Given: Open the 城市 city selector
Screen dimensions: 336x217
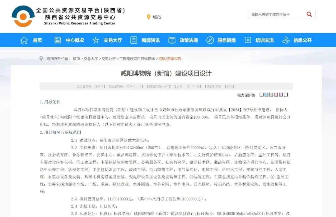Looking at the screenshot, I should coord(156,17).
